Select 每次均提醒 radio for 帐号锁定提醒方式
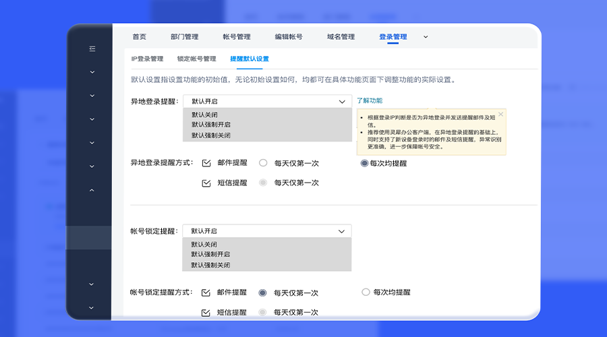This screenshot has height=337, width=607. tap(366, 293)
